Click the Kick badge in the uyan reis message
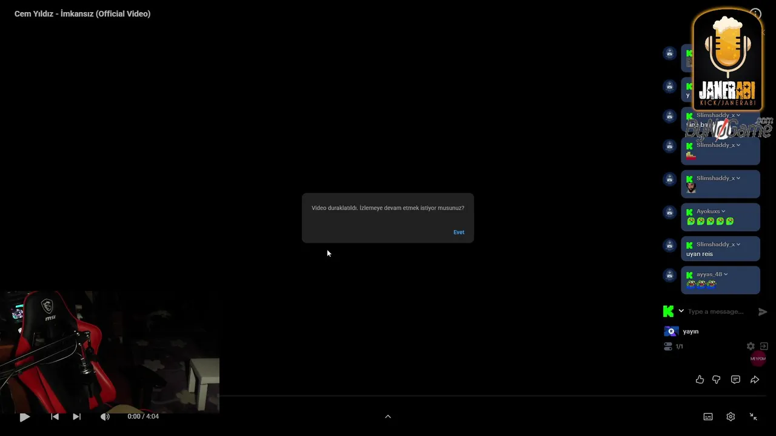Image resolution: width=776 pixels, height=436 pixels. tap(689, 245)
